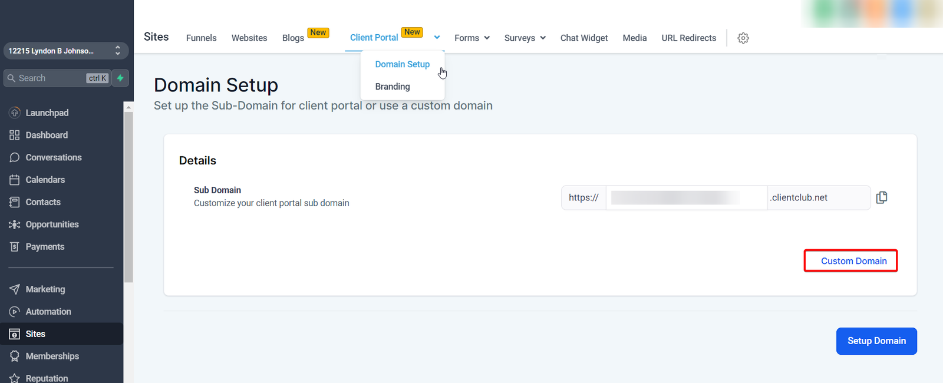
Task: Click the Opportunities pipeline icon
Action: [x=15, y=224]
